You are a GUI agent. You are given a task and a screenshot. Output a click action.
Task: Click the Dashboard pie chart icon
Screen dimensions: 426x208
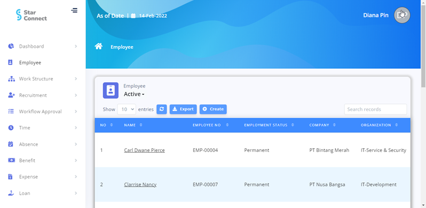coord(11,46)
